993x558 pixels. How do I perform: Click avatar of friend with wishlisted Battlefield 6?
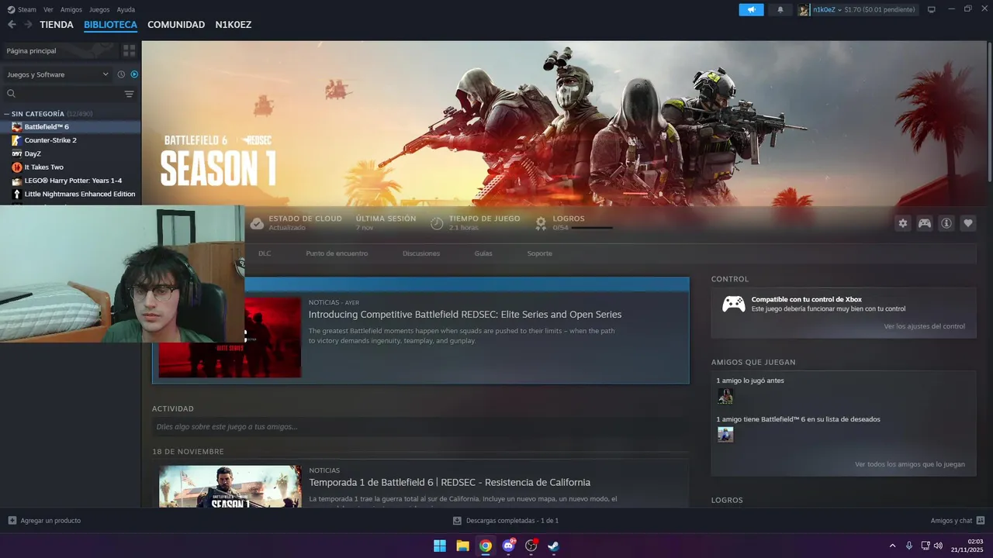[x=725, y=435]
